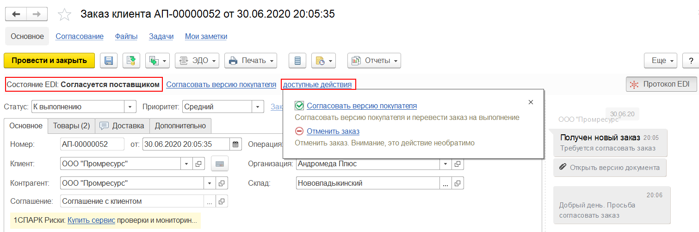The height and width of the screenshot is (232, 699).
Task: Expand the Статус dropdown
Action: point(130,107)
